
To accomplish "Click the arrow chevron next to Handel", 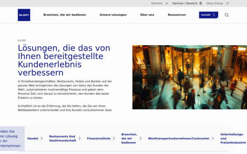I will (x=42, y=138).
